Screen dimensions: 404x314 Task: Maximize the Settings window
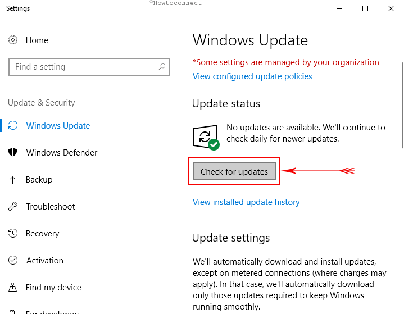click(365, 8)
